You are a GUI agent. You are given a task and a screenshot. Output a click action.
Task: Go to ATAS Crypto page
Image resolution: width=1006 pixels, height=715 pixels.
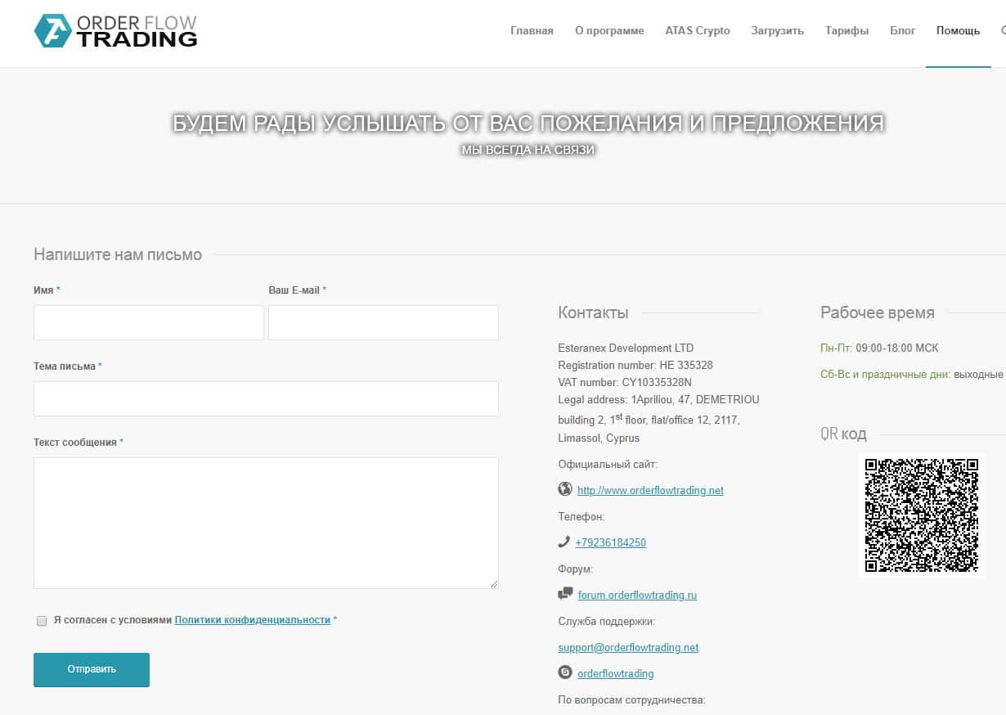point(698,31)
